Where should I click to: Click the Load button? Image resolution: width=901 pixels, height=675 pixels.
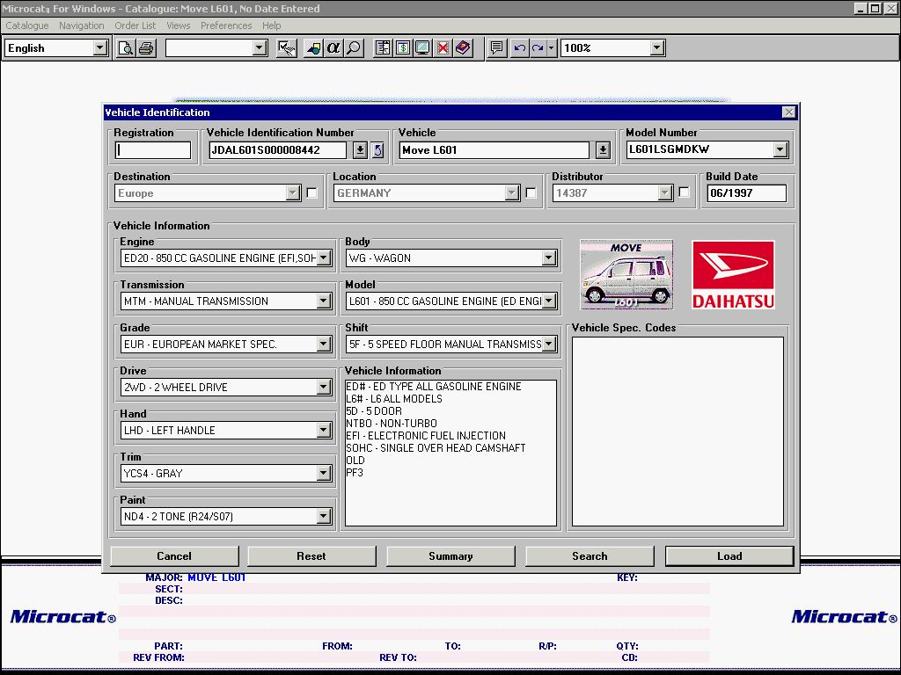tap(729, 556)
